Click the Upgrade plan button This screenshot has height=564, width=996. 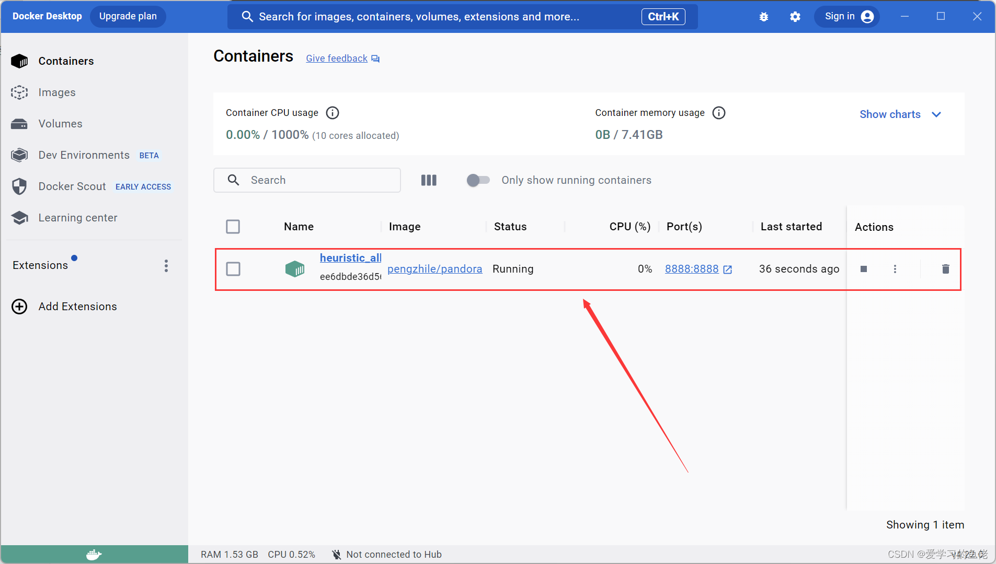tap(128, 16)
